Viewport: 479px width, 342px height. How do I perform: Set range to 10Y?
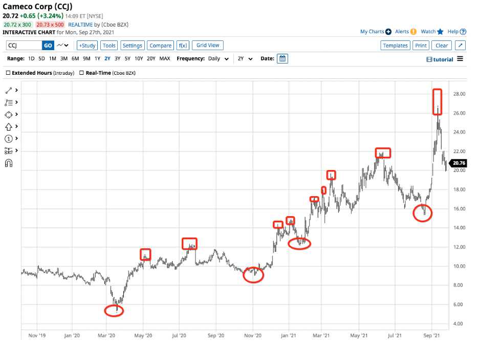click(x=139, y=58)
